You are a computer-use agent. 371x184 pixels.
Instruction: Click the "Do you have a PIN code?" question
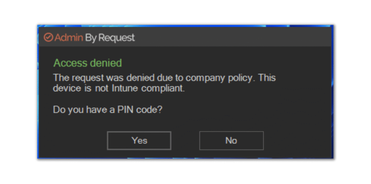pos(107,109)
